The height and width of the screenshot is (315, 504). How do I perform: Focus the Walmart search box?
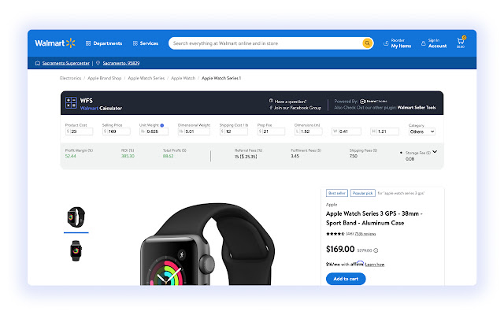click(x=265, y=43)
